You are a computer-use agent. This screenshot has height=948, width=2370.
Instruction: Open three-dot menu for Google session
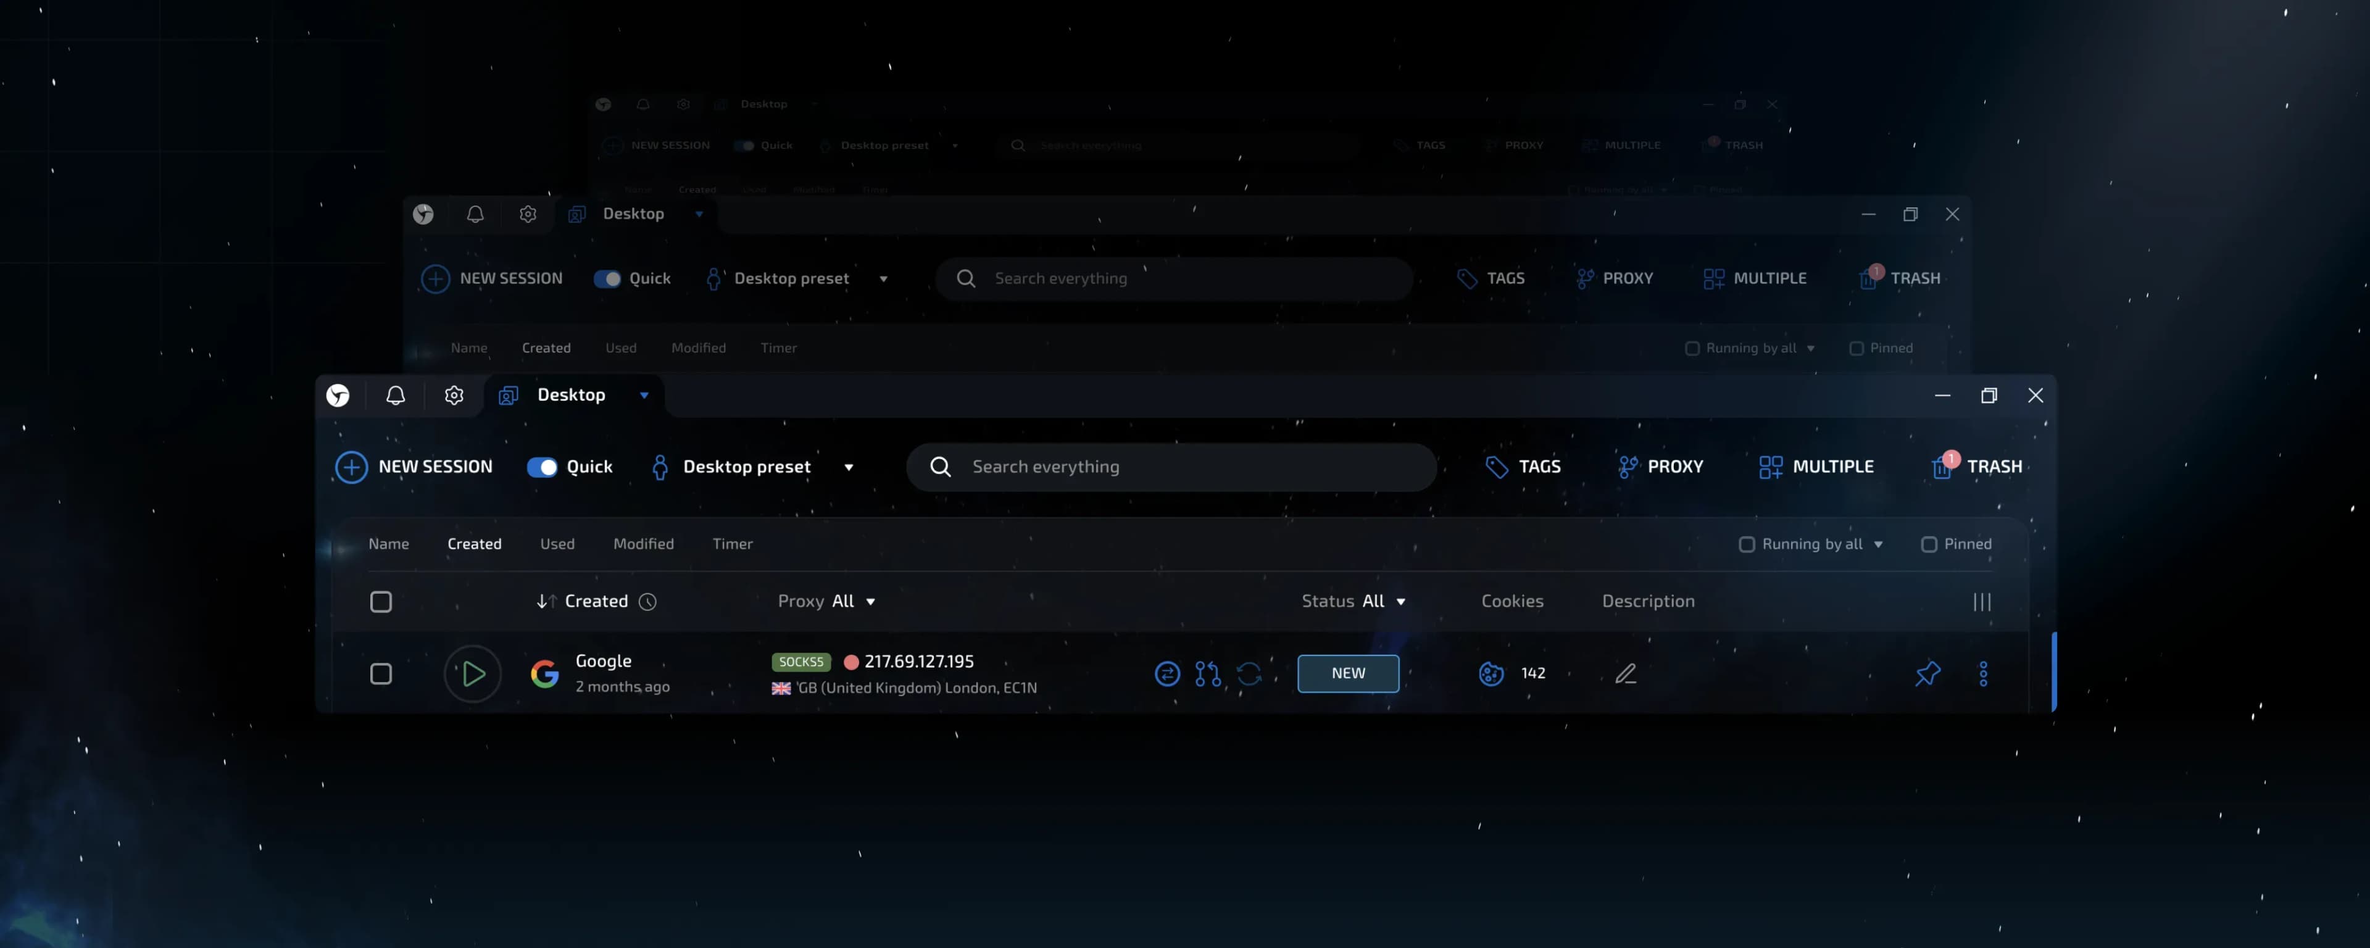[1982, 674]
